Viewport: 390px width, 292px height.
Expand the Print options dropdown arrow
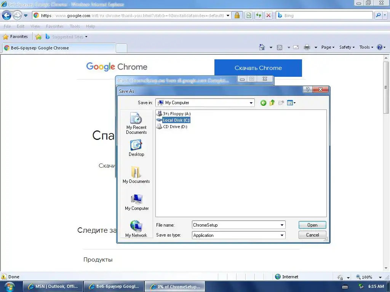316,47
